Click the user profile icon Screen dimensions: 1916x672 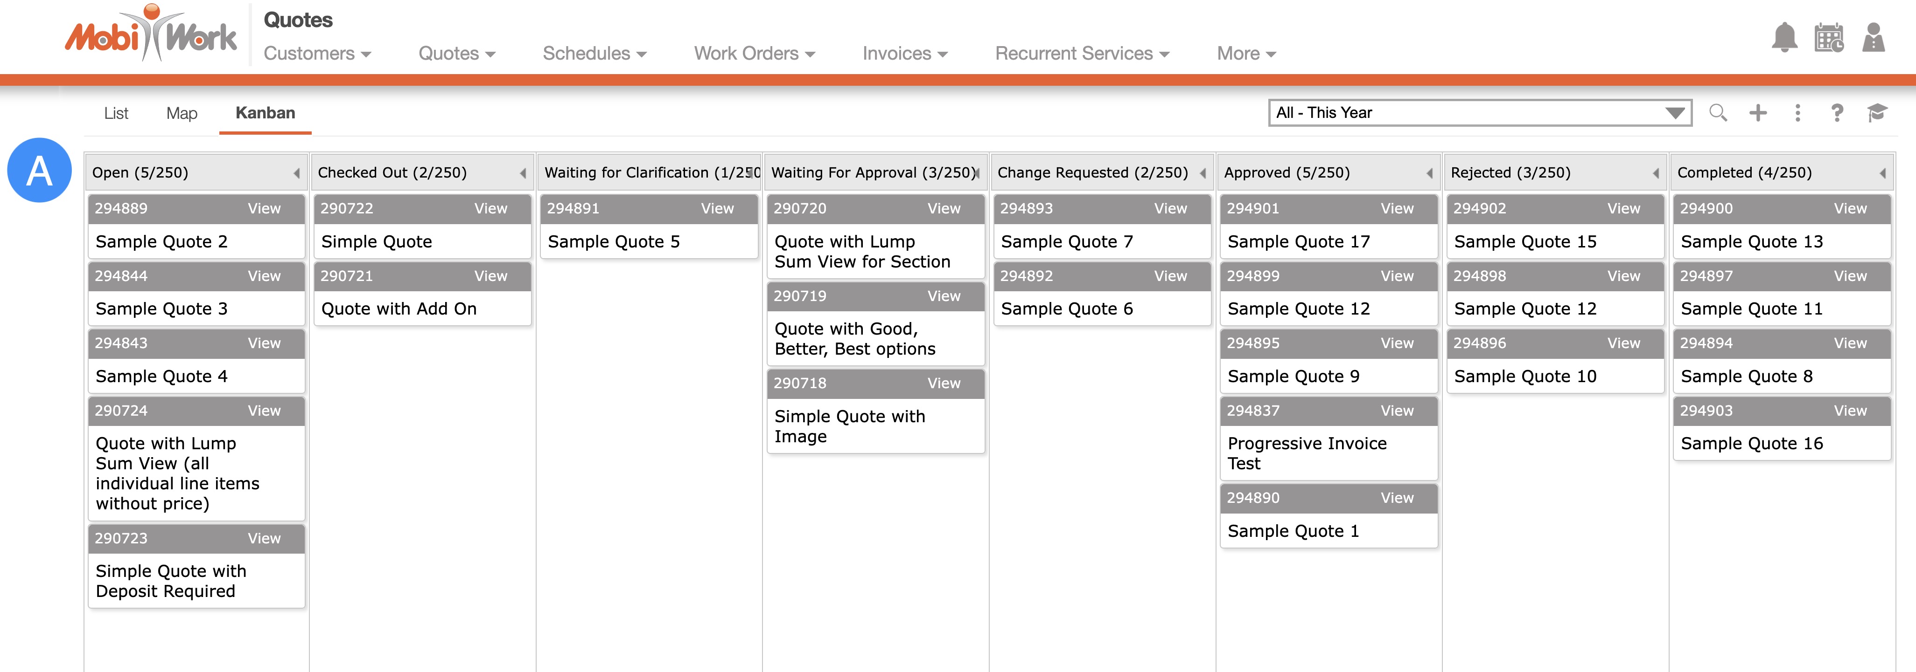(1873, 37)
